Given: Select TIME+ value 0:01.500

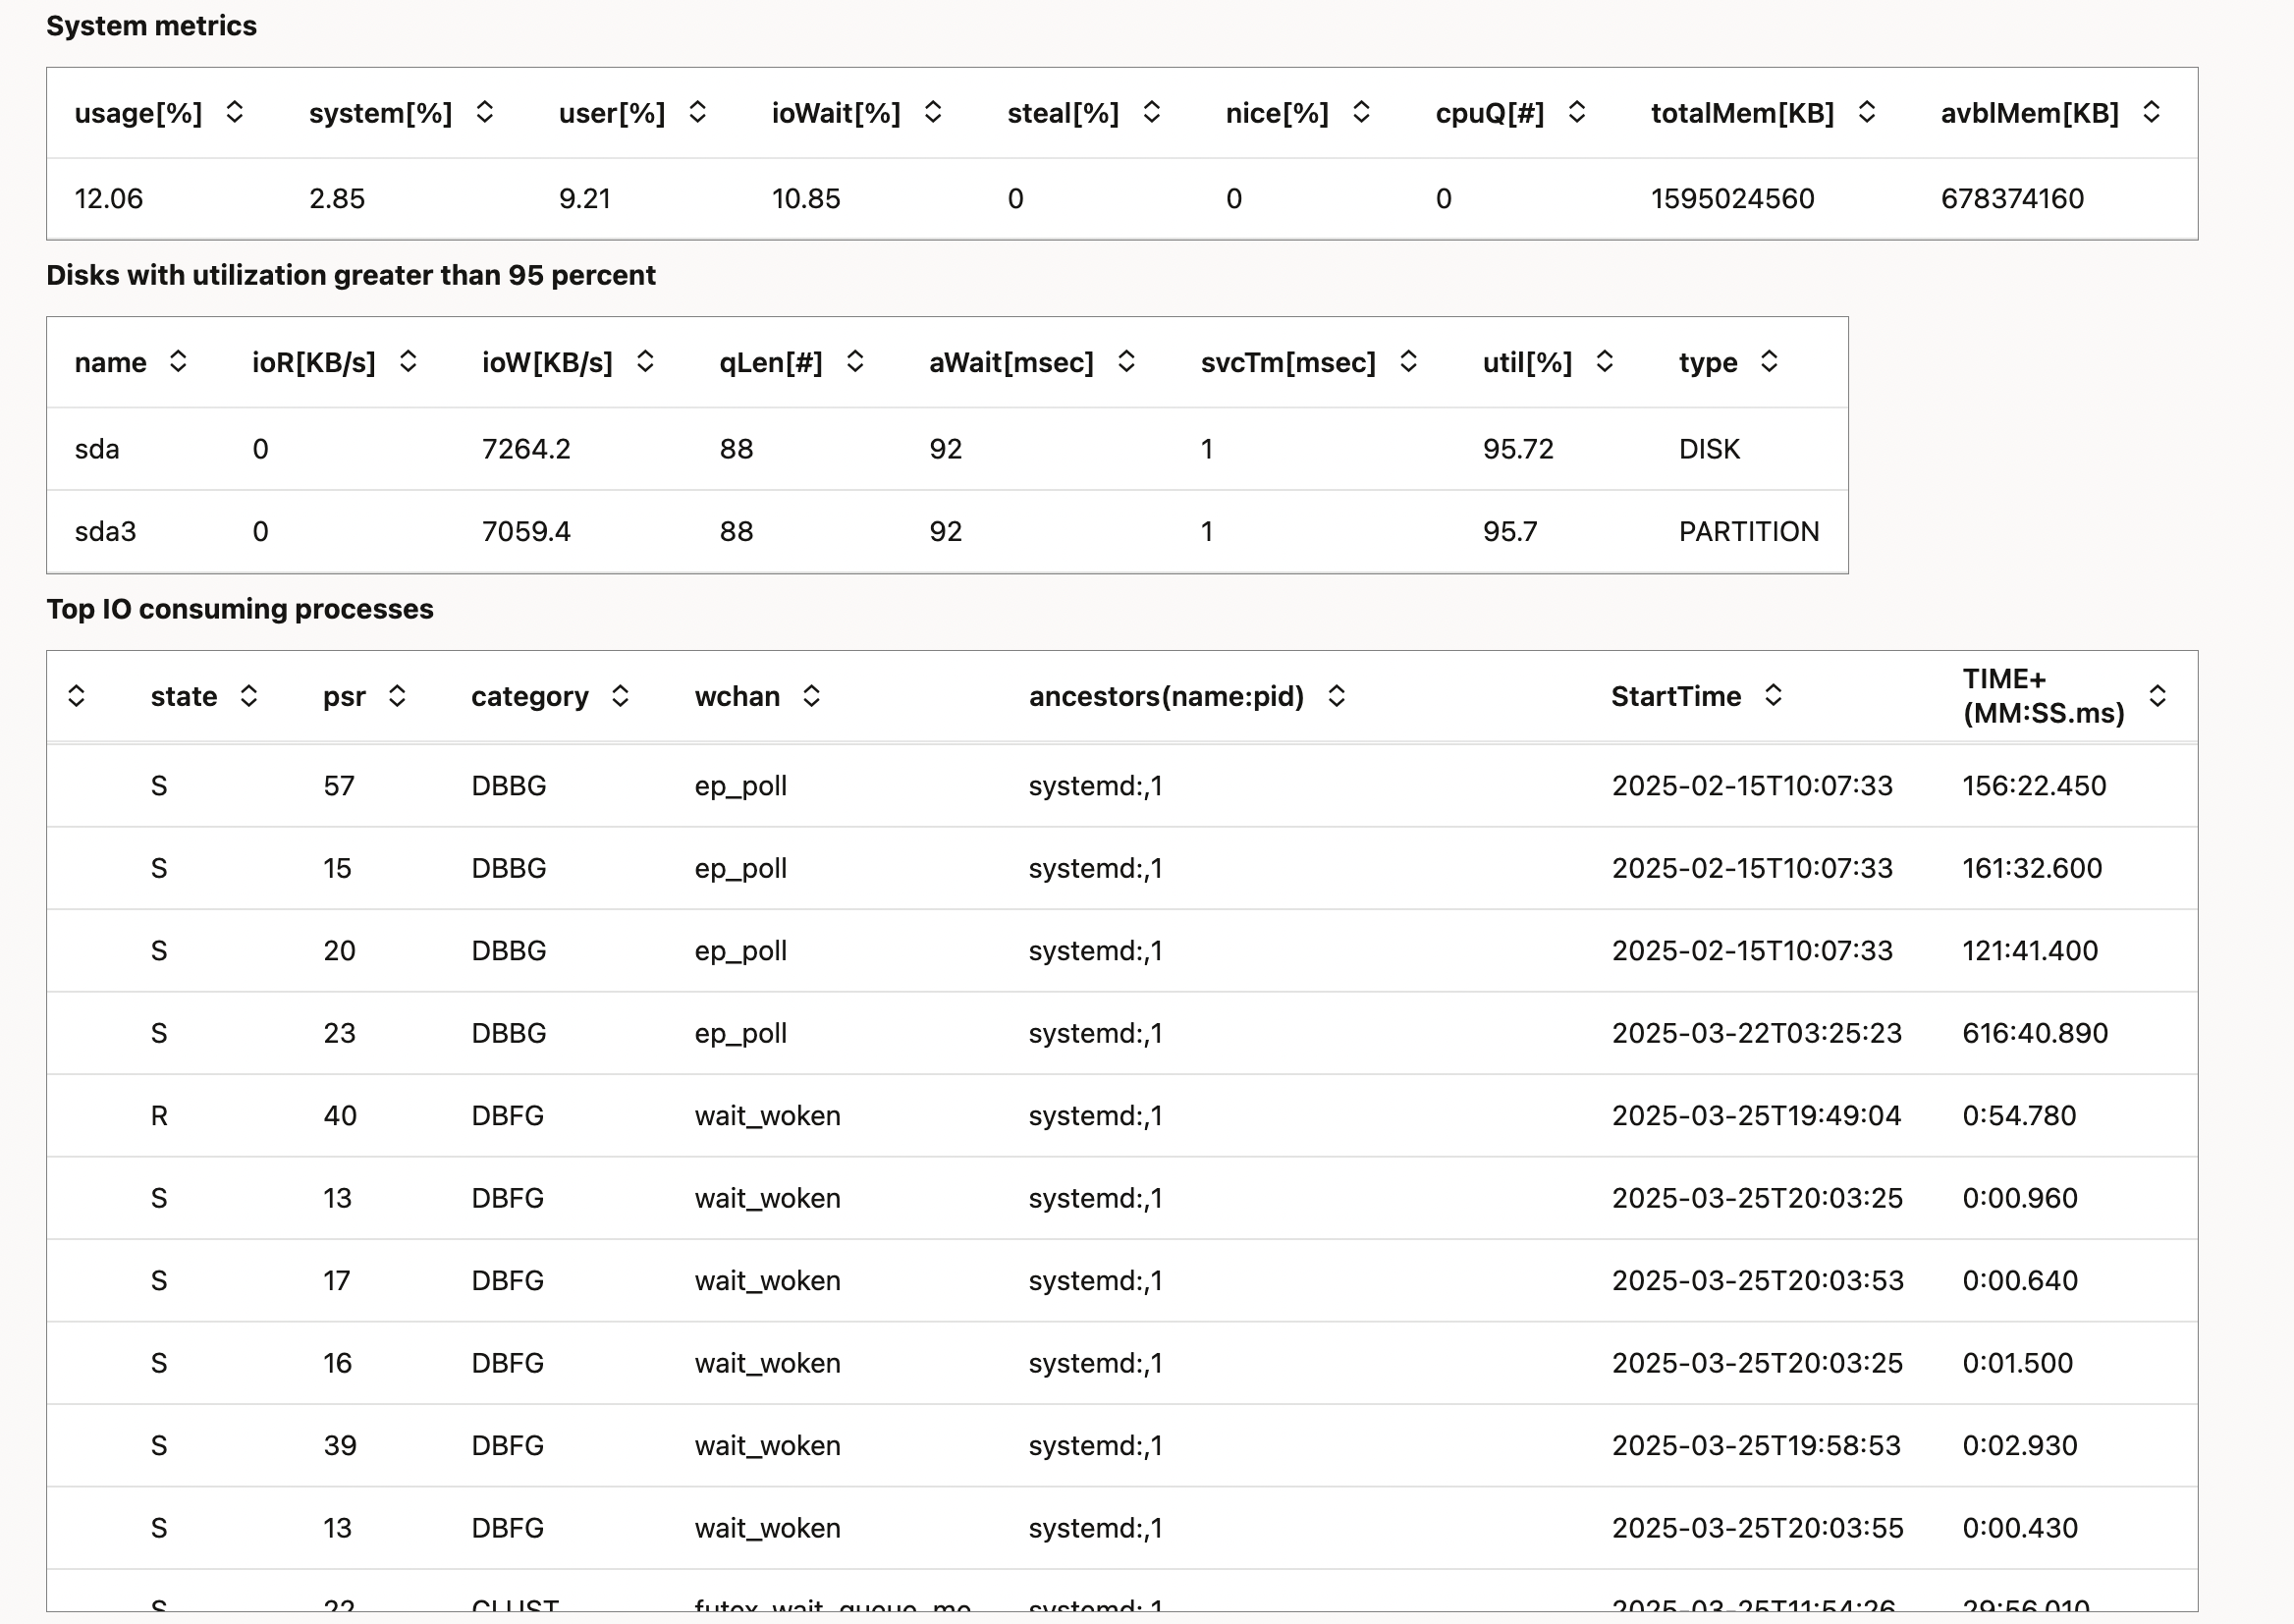Looking at the screenshot, I should pos(2017,1363).
